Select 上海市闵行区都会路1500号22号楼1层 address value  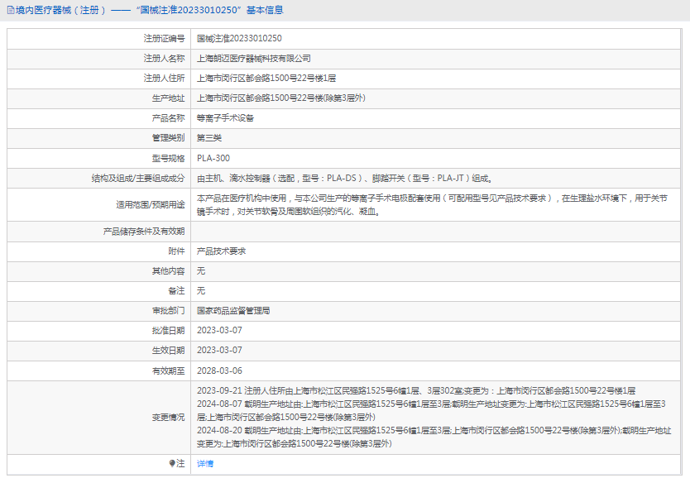[x=266, y=79]
